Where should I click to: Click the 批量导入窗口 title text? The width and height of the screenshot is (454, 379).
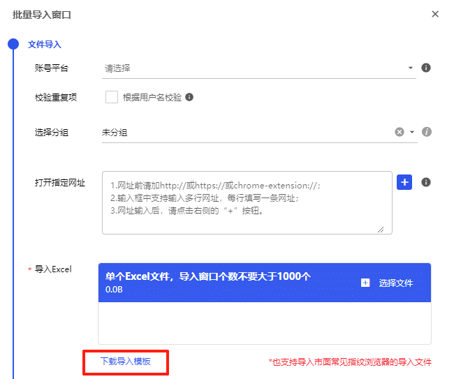42,15
